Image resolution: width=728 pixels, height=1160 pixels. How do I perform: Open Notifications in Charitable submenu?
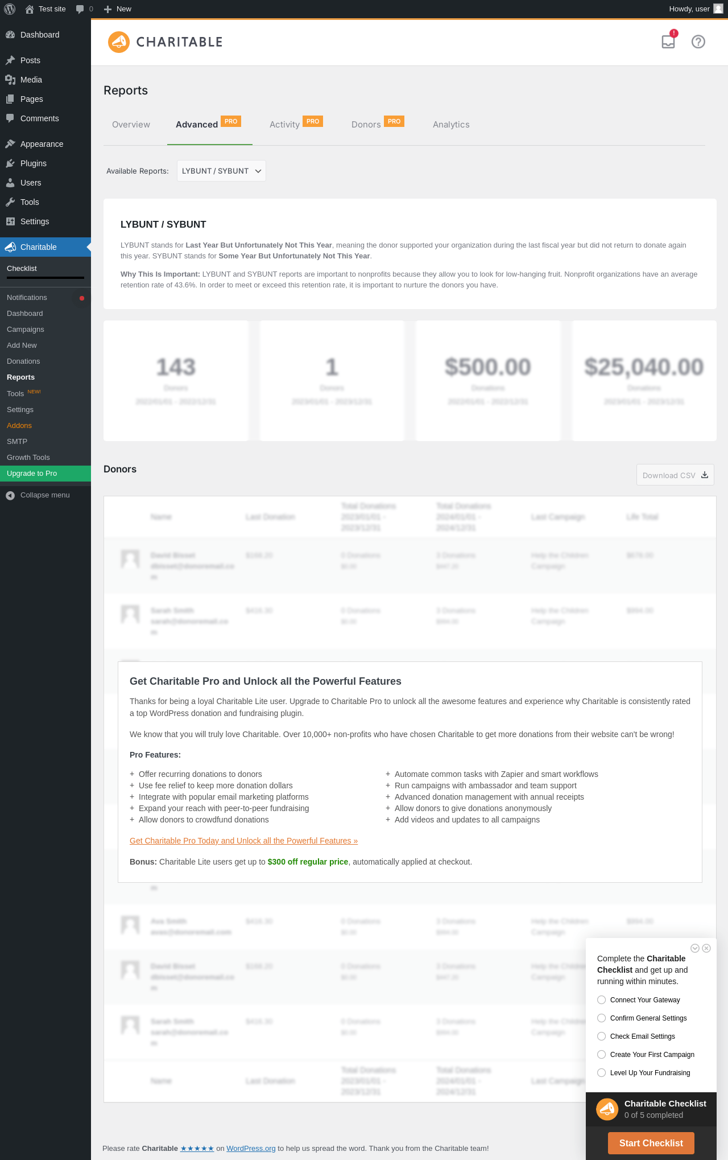click(27, 298)
